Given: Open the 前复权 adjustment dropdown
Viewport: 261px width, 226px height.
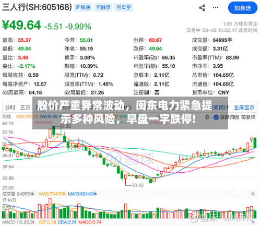Looking at the screenshot, I should click(x=248, y=117).
